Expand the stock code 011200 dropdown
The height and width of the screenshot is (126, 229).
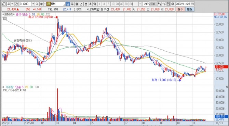pyautogui.click(x=33, y=4)
